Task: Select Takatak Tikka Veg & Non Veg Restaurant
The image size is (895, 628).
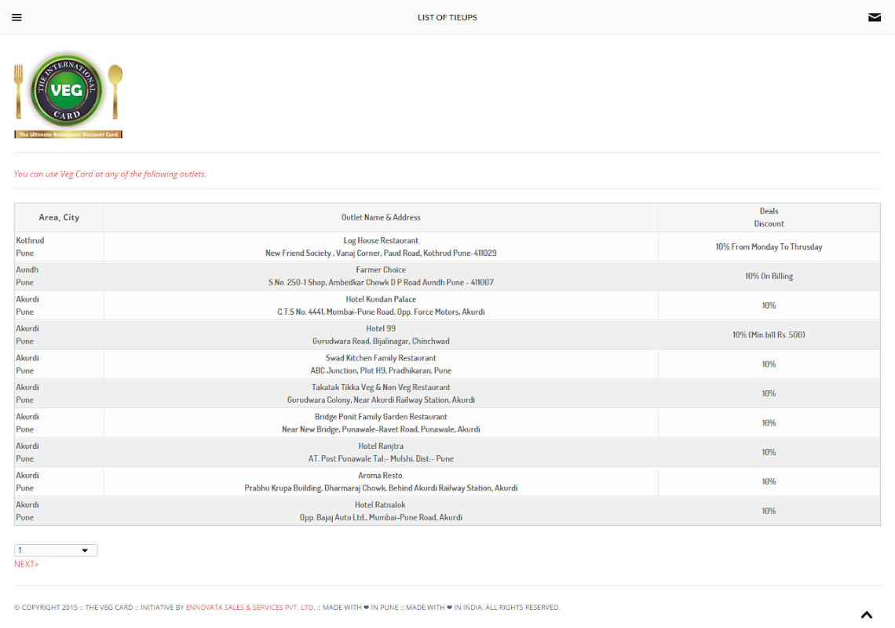Action: [x=381, y=388]
